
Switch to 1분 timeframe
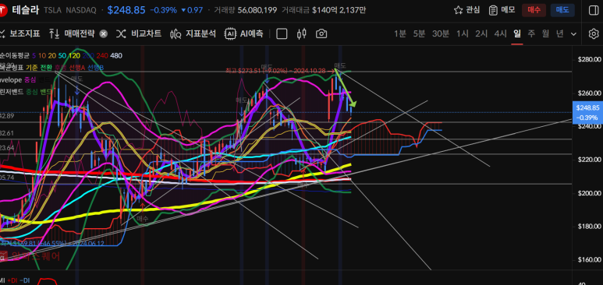click(x=399, y=33)
